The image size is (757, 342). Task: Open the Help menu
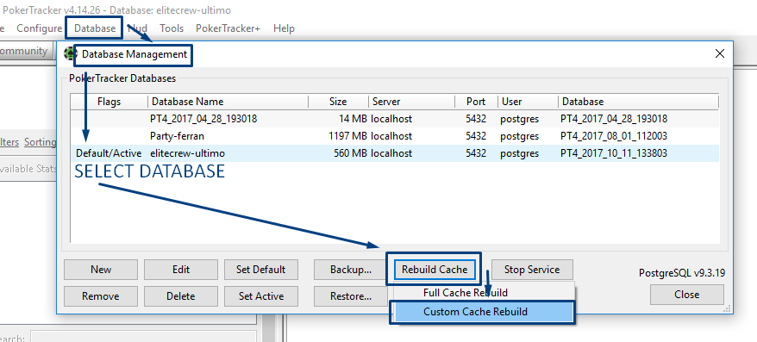[x=284, y=28]
